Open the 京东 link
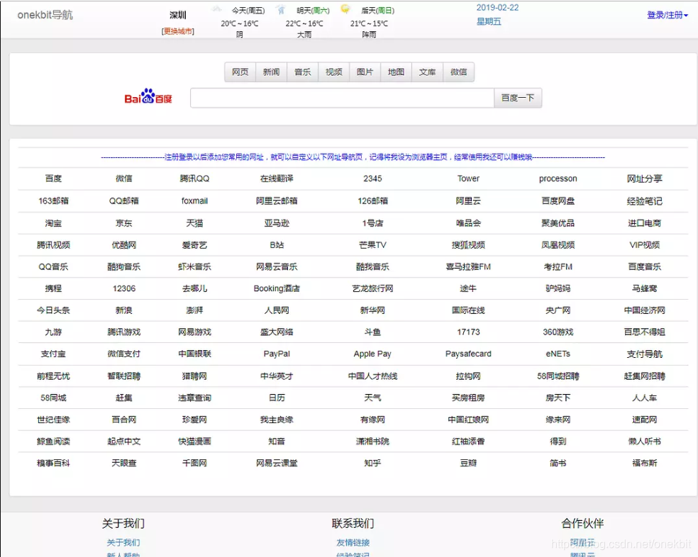This screenshot has height=557, width=698. pos(123,223)
